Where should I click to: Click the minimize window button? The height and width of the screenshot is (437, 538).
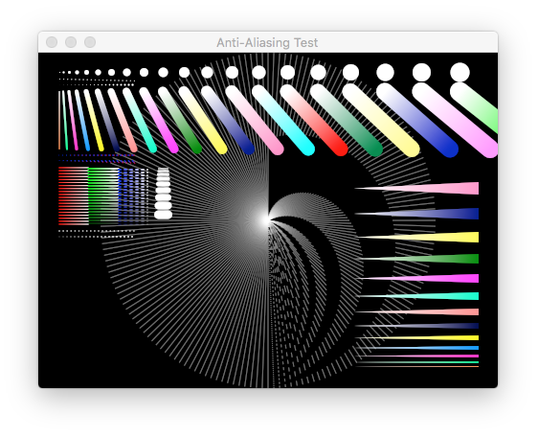pyautogui.click(x=71, y=42)
